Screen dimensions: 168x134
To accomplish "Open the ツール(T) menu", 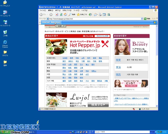I will click(x=76, y=10).
